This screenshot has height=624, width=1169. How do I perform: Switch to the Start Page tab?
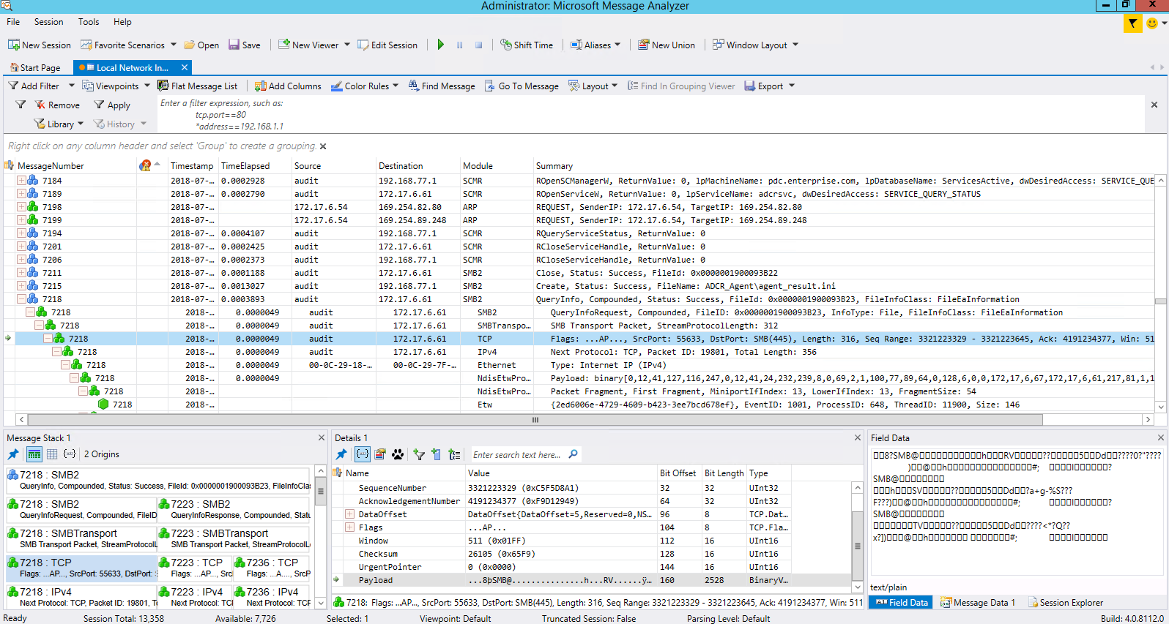pos(35,67)
